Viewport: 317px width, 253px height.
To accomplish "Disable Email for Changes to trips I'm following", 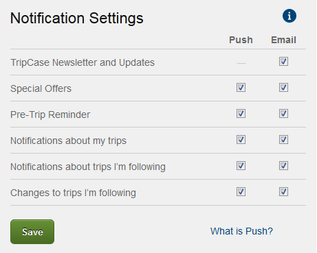I will pos(283,192).
